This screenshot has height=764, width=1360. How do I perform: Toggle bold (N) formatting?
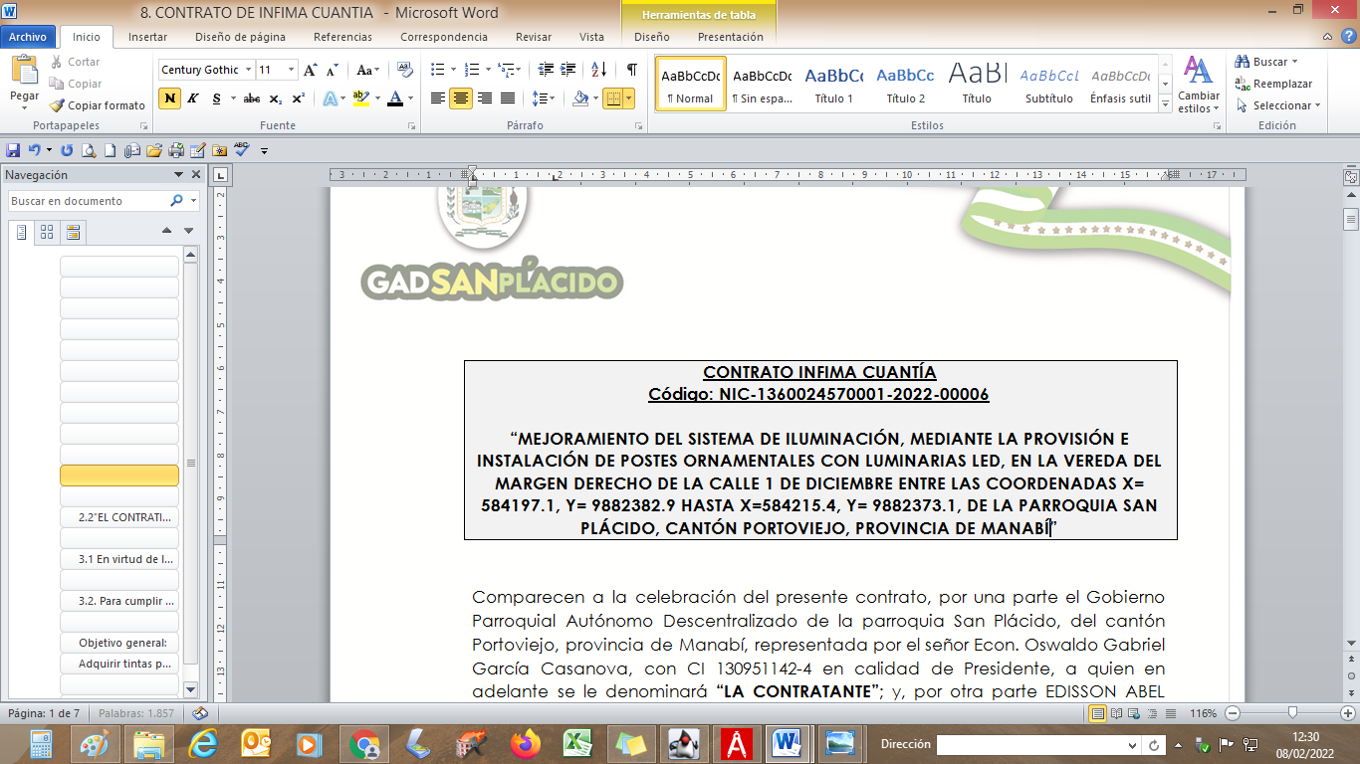[x=169, y=98]
